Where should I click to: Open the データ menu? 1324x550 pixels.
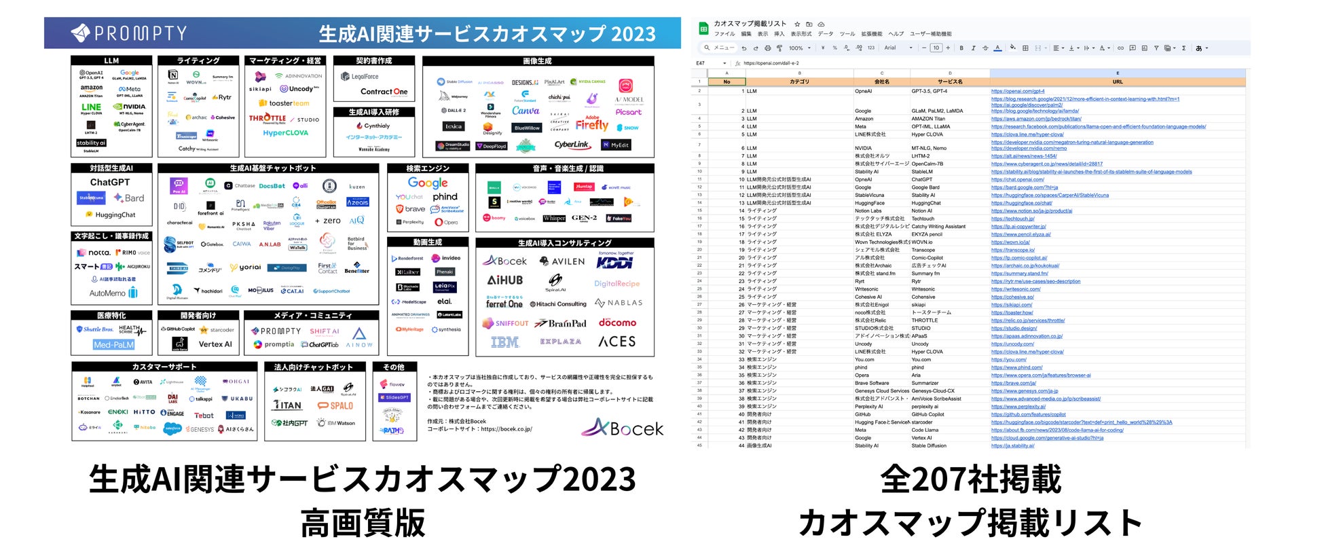click(x=826, y=34)
